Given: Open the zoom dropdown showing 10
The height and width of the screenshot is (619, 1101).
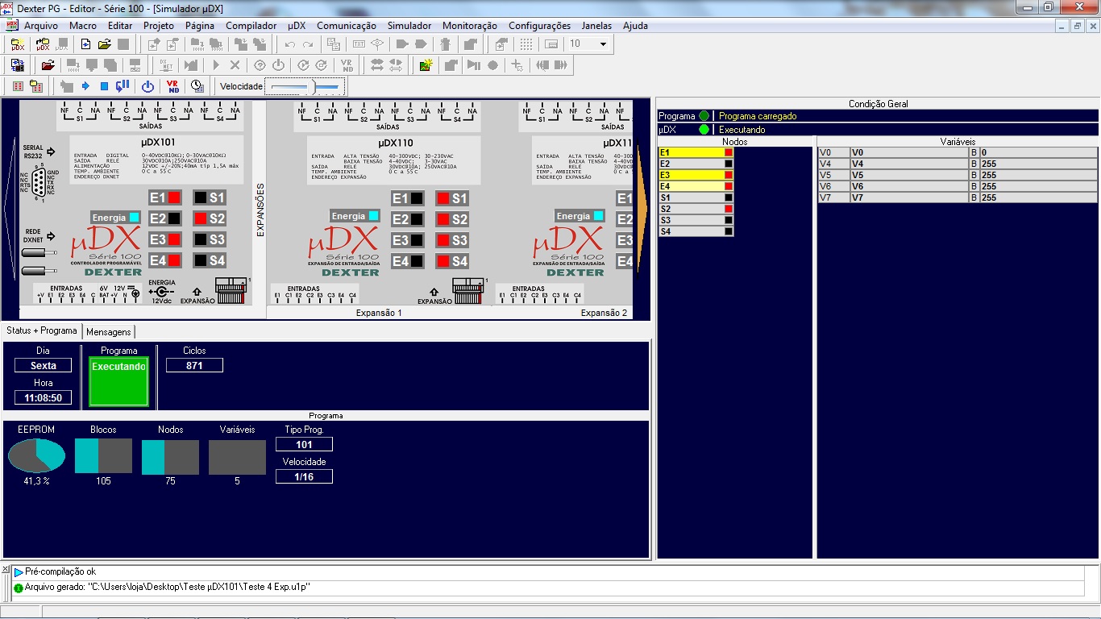Looking at the screenshot, I should (x=603, y=44).
